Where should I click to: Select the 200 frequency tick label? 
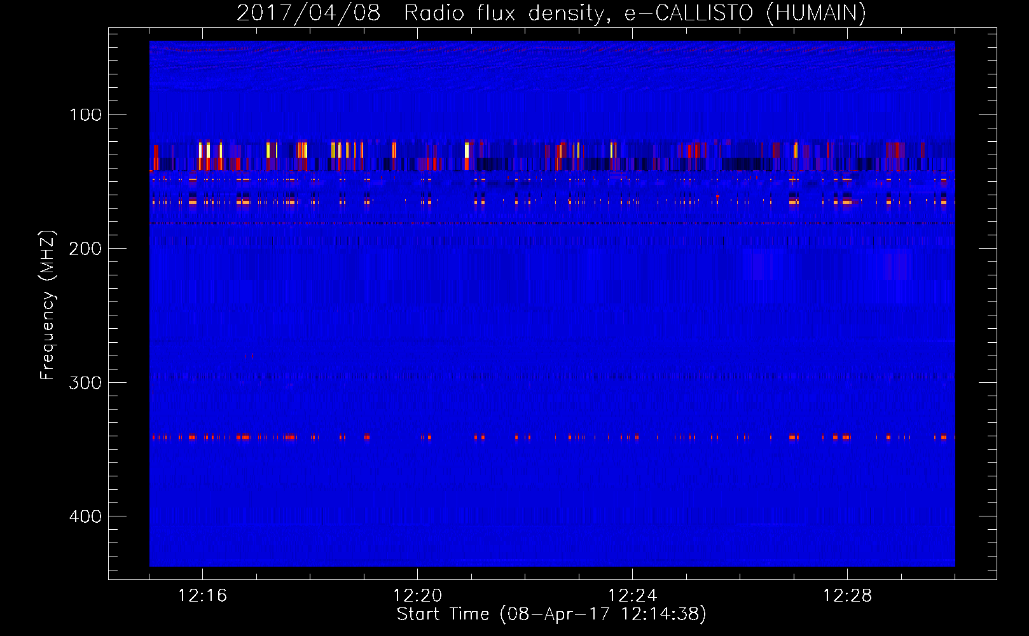tap(85, 249)
